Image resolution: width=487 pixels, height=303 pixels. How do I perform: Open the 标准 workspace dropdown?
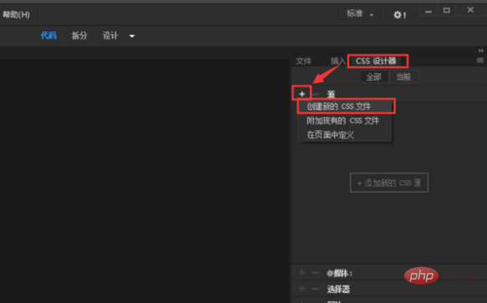pyautogui.click(x=360, y=14)
